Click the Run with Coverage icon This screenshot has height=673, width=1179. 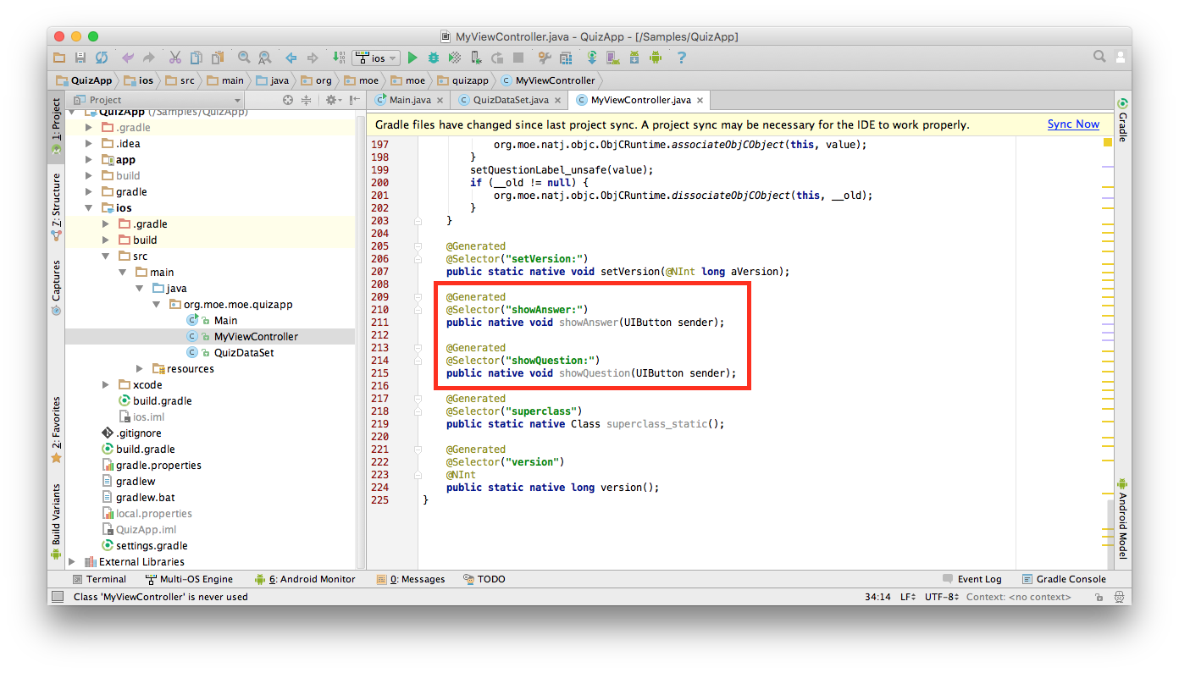point(455,58)
